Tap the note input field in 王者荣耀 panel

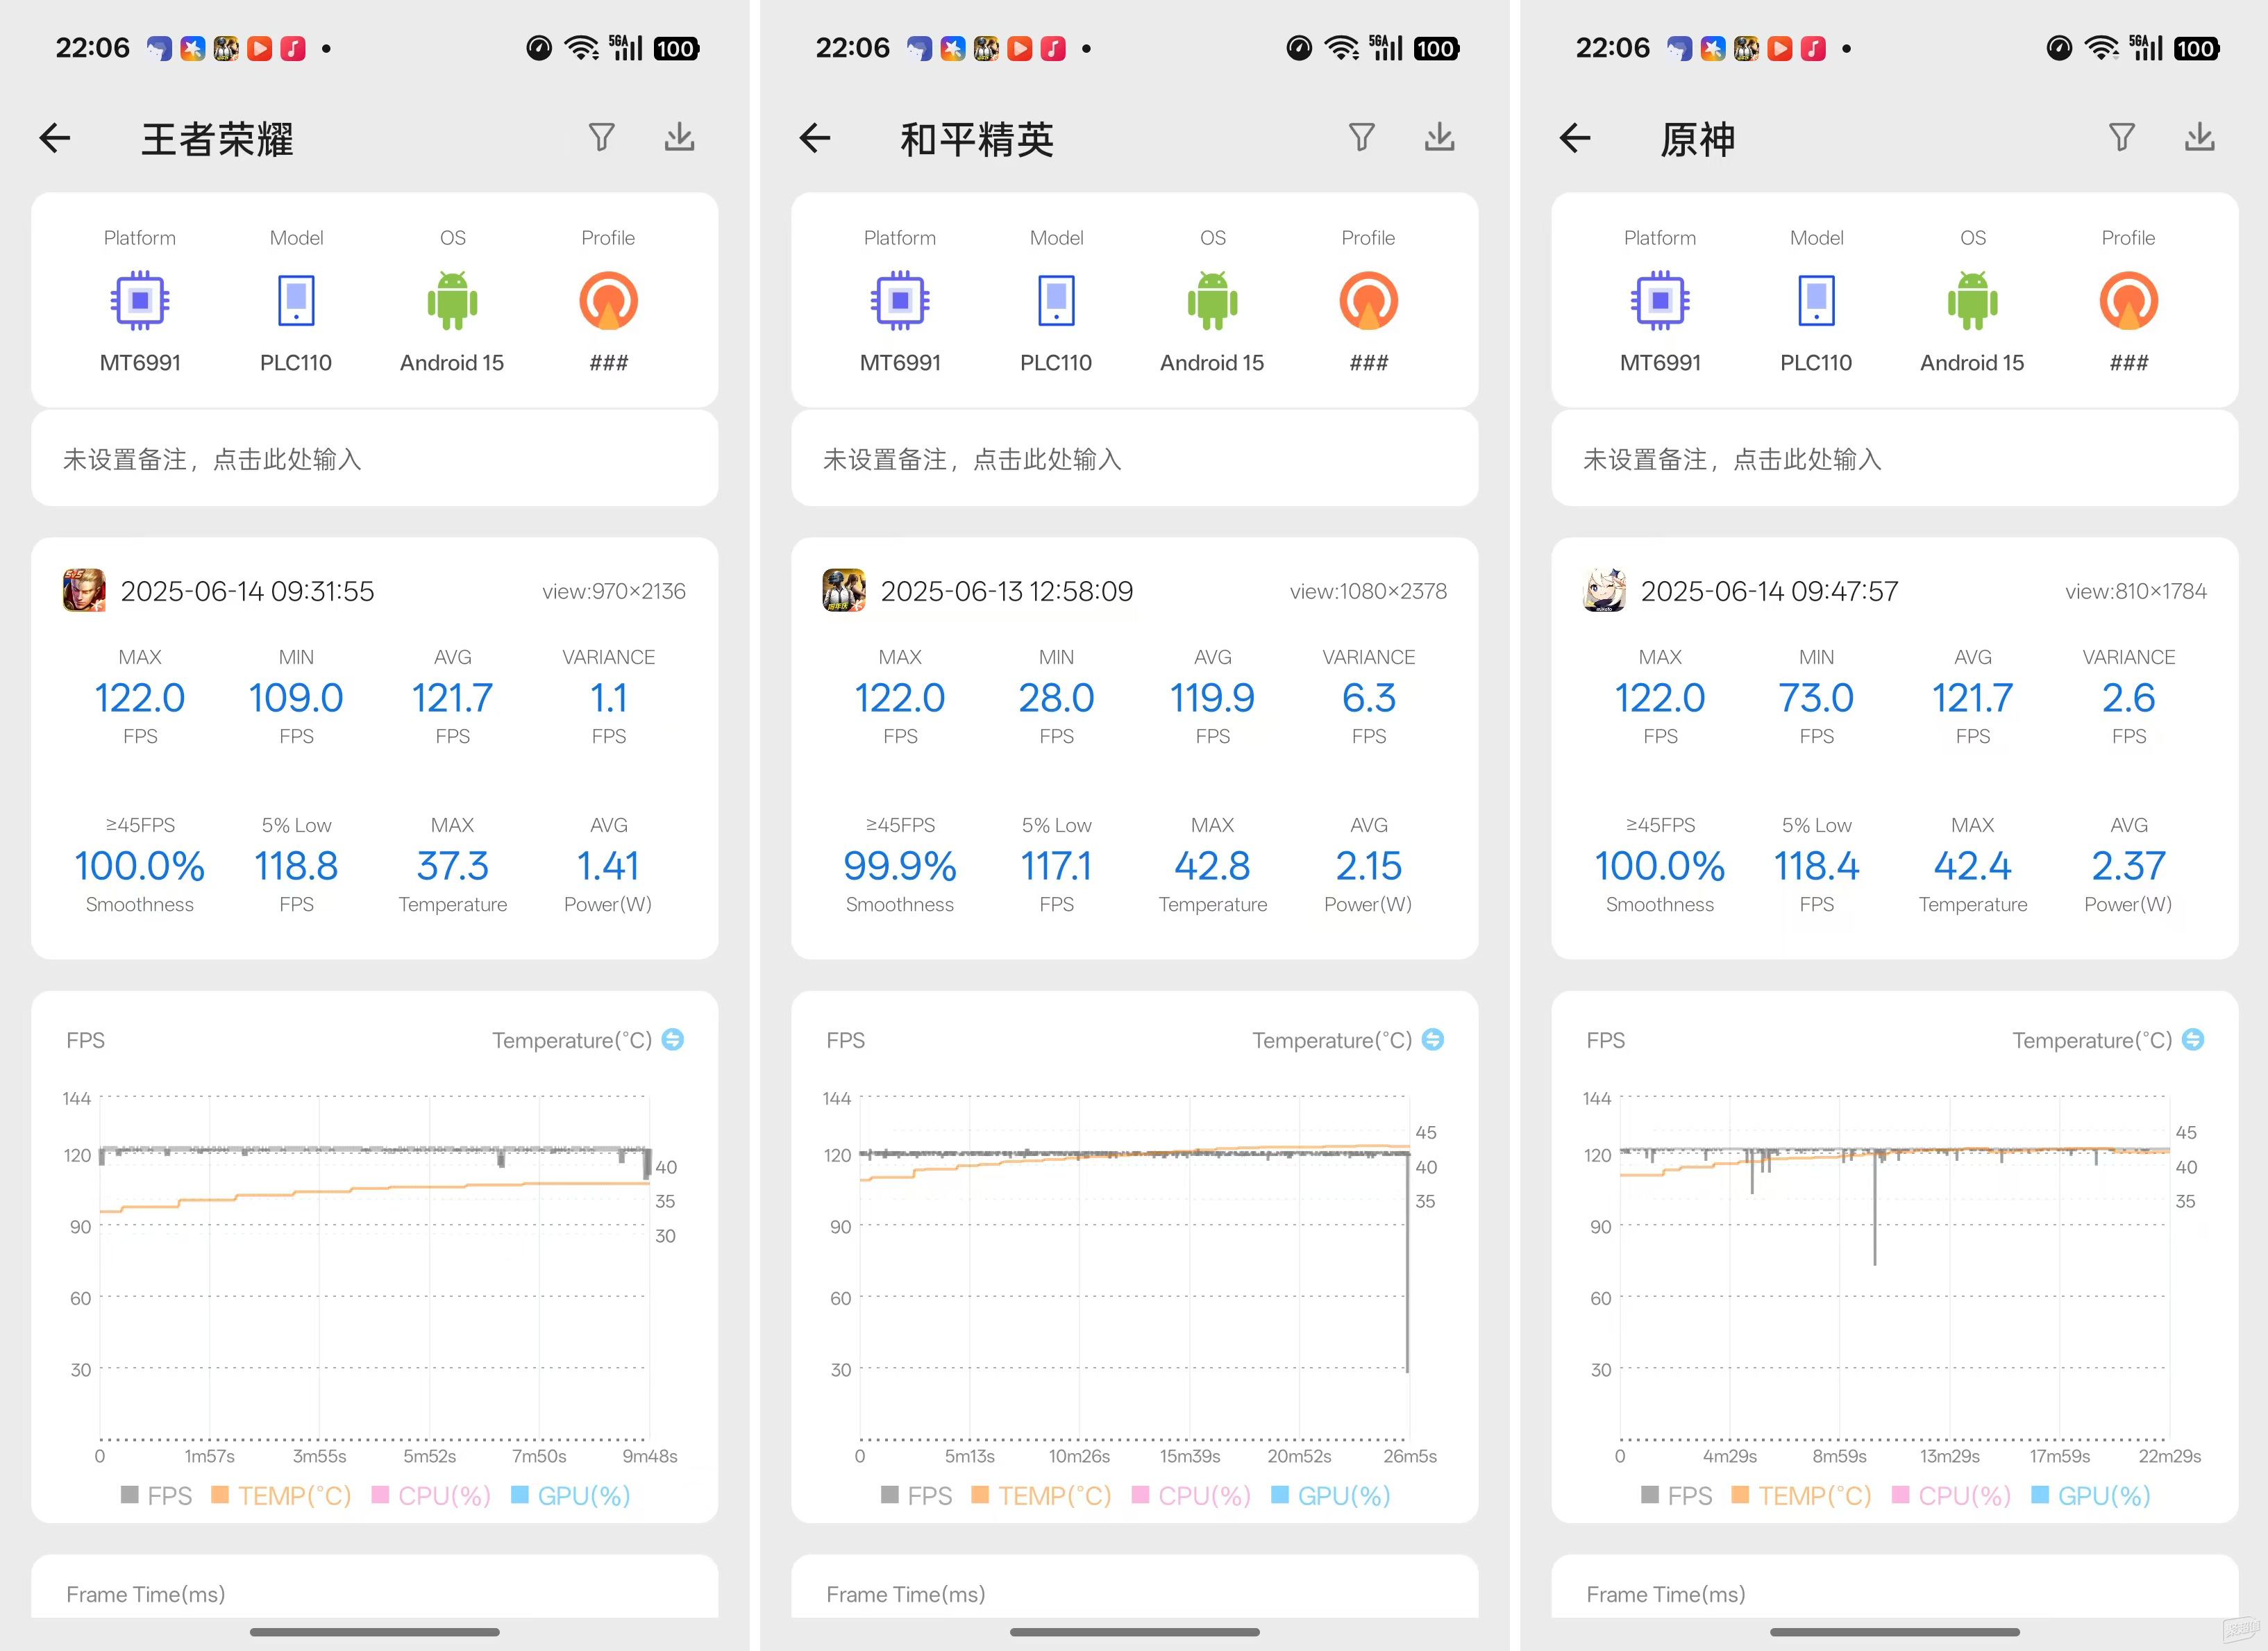[374, 459]
